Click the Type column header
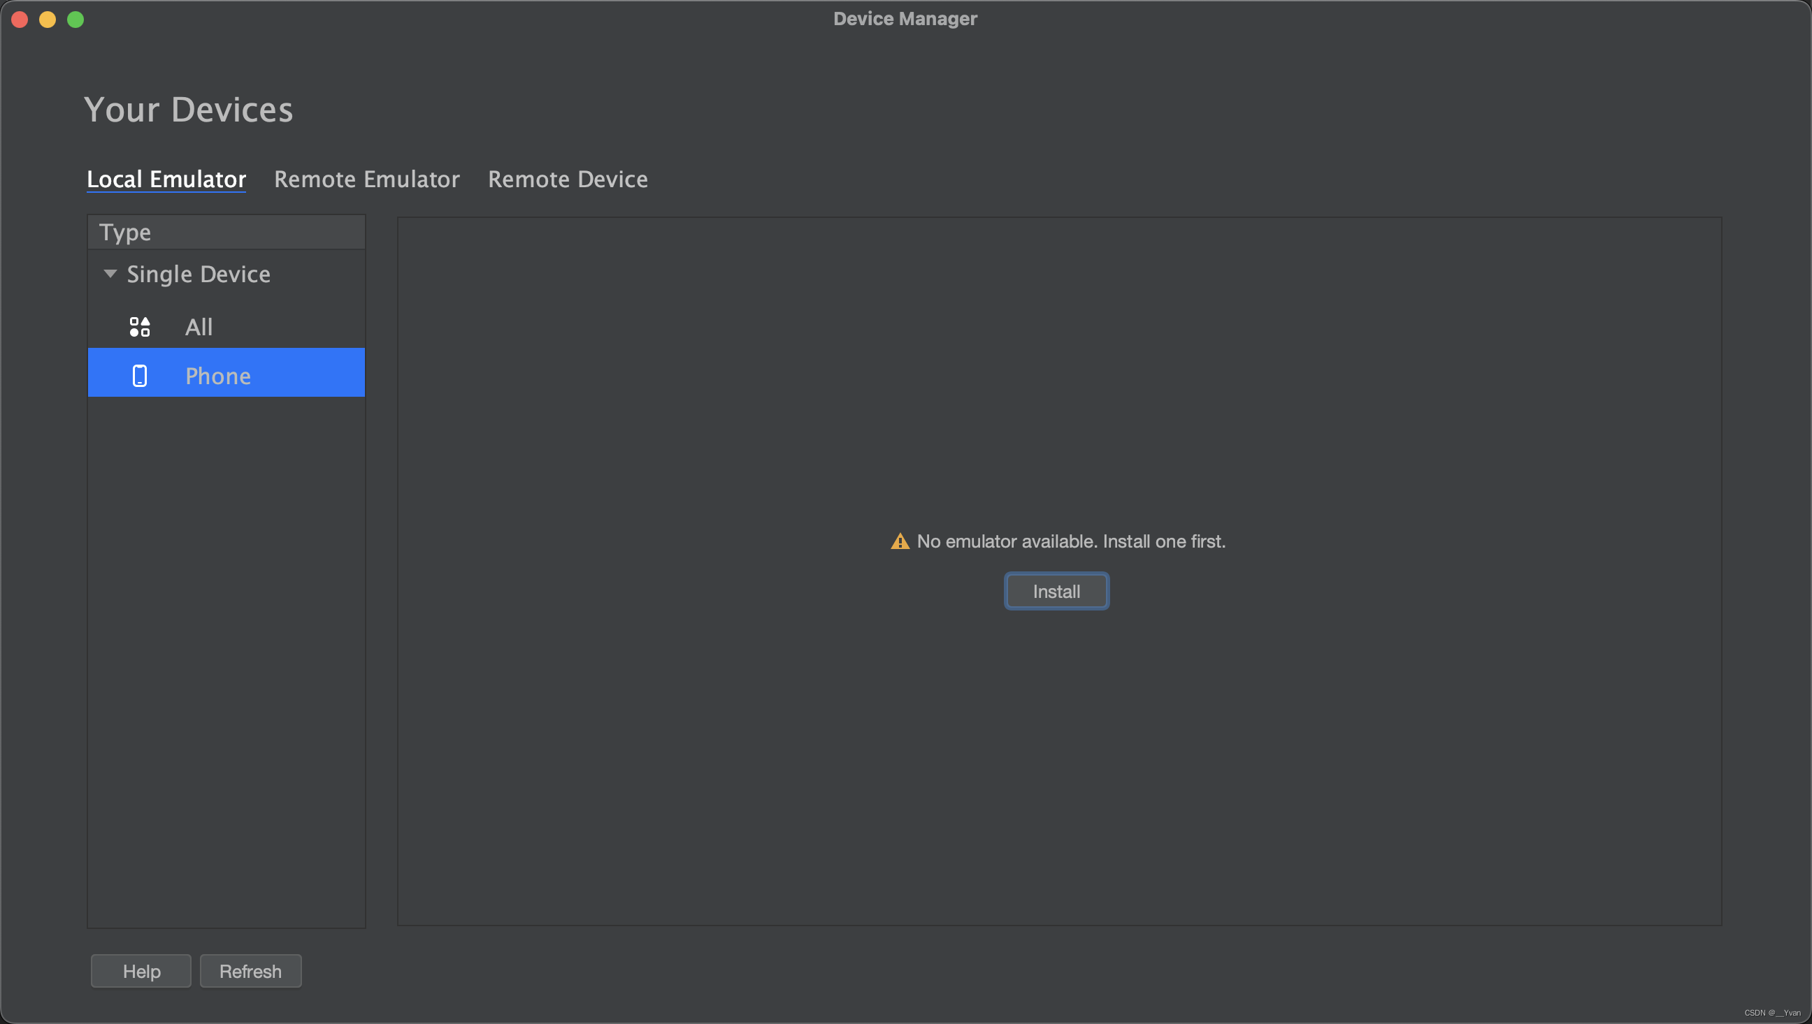 tap(125, 232)
